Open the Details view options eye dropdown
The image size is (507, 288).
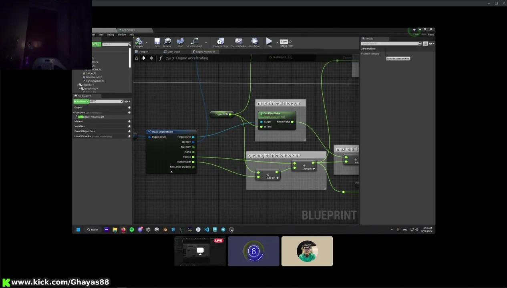point(431,44)
